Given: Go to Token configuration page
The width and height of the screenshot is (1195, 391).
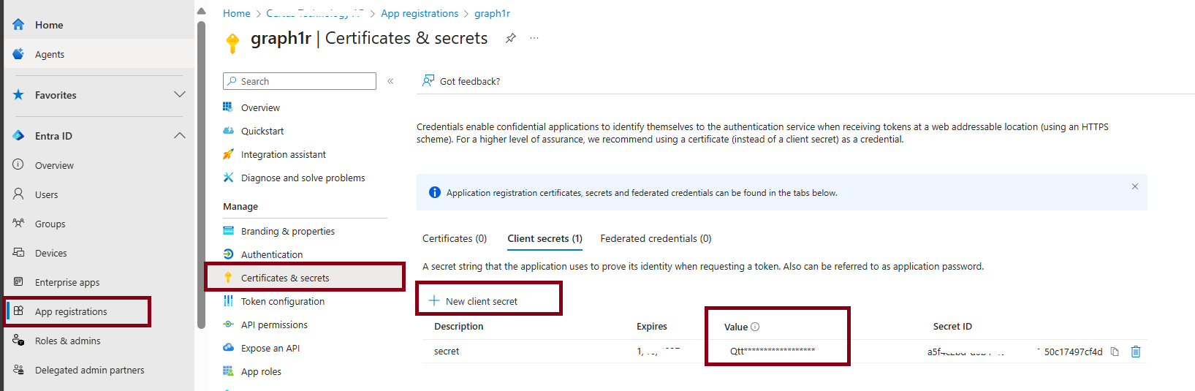Looking at the screenshot, I should (x=283, y=301).
